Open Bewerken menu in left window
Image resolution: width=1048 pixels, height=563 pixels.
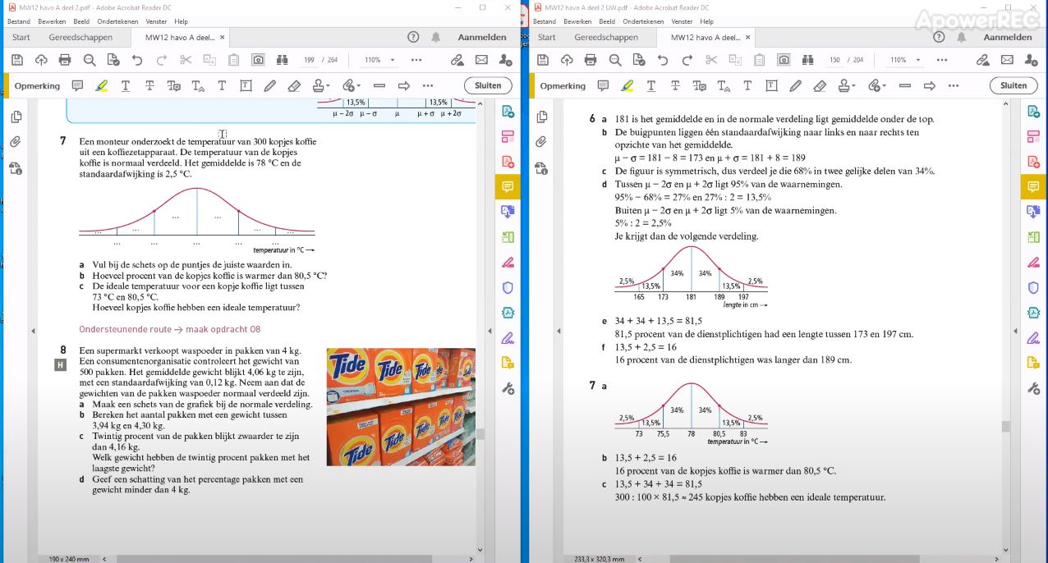[x=52, y=21]
